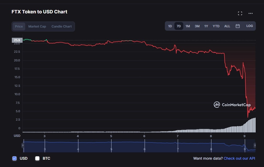Select 1D time range

coord(170,26)
